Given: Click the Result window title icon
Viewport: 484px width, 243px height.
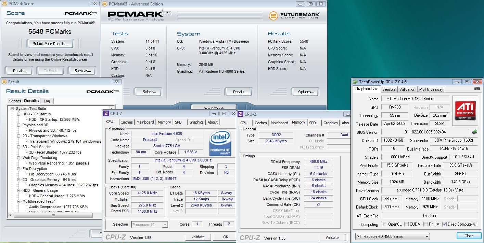Looking at the screenshot, I should pos(4,82).
